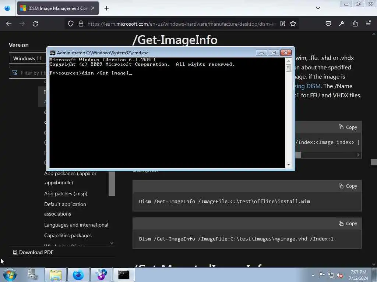Open the Windows Start orb button
Image resolution: width=377 pixels, height=282 pixels.
(x=10, y=275)
